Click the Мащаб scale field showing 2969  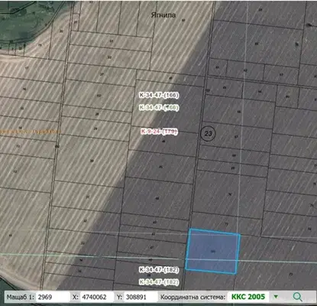pyautogui.click(x=52, y=297)
